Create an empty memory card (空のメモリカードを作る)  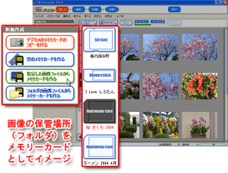click(40, 59)
